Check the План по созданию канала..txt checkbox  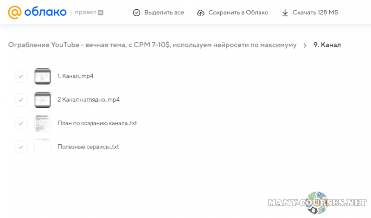(21, 123)
